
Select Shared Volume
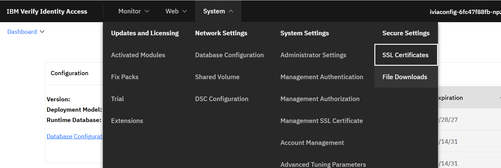click(x=217, y=77)
